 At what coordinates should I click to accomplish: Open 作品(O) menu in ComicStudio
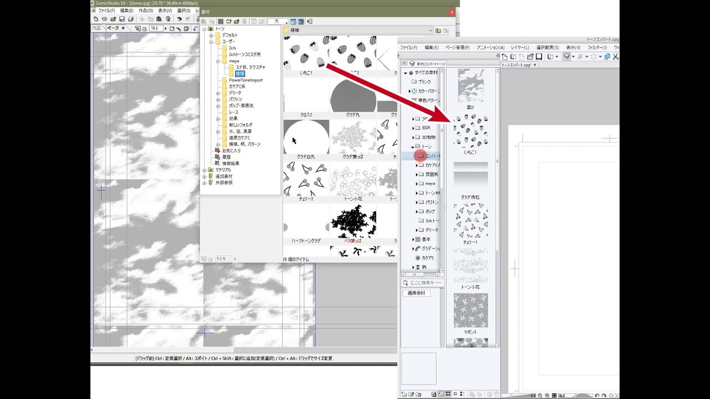coord(146,11)
